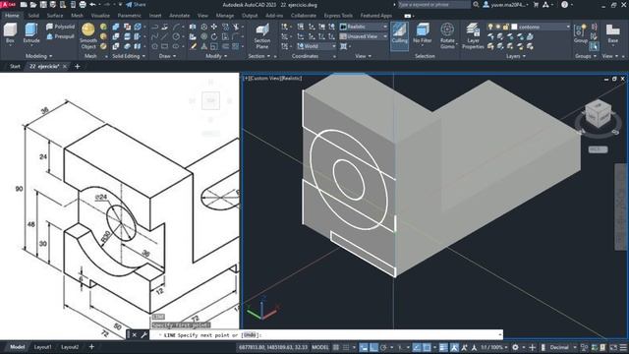The image size is (629, 354).
Task: Switch to the Start file tab
Action: coord(15,66)
